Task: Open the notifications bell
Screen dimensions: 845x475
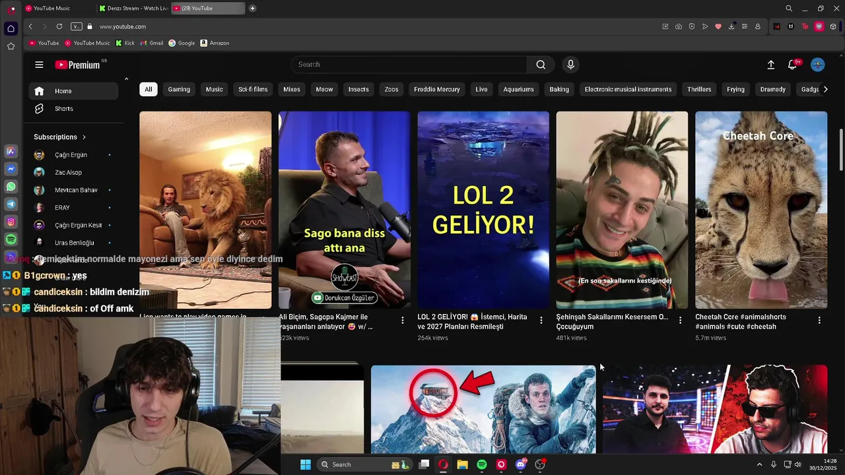Action: [793, 65]
